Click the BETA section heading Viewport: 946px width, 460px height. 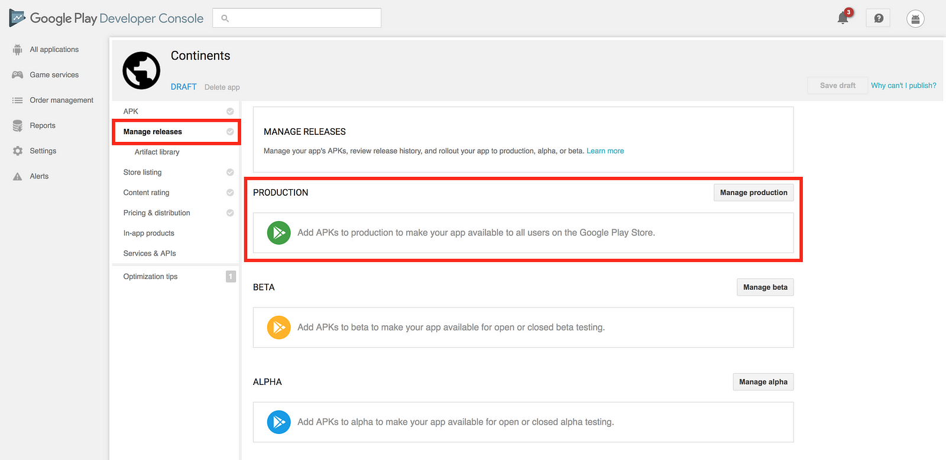[x=264, y=287]
